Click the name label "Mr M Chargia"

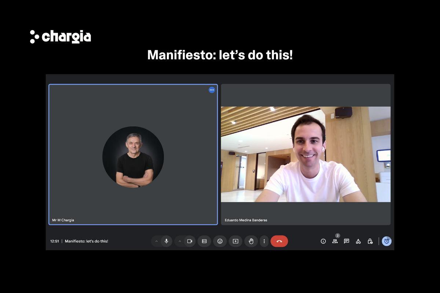coord(63,220)
